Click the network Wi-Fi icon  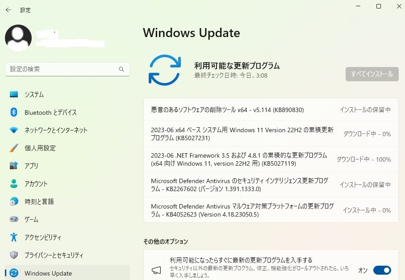(14, 130)
